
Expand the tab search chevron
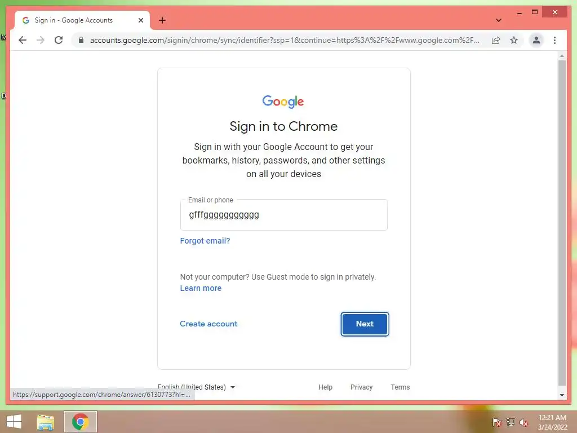coord(498,20)
